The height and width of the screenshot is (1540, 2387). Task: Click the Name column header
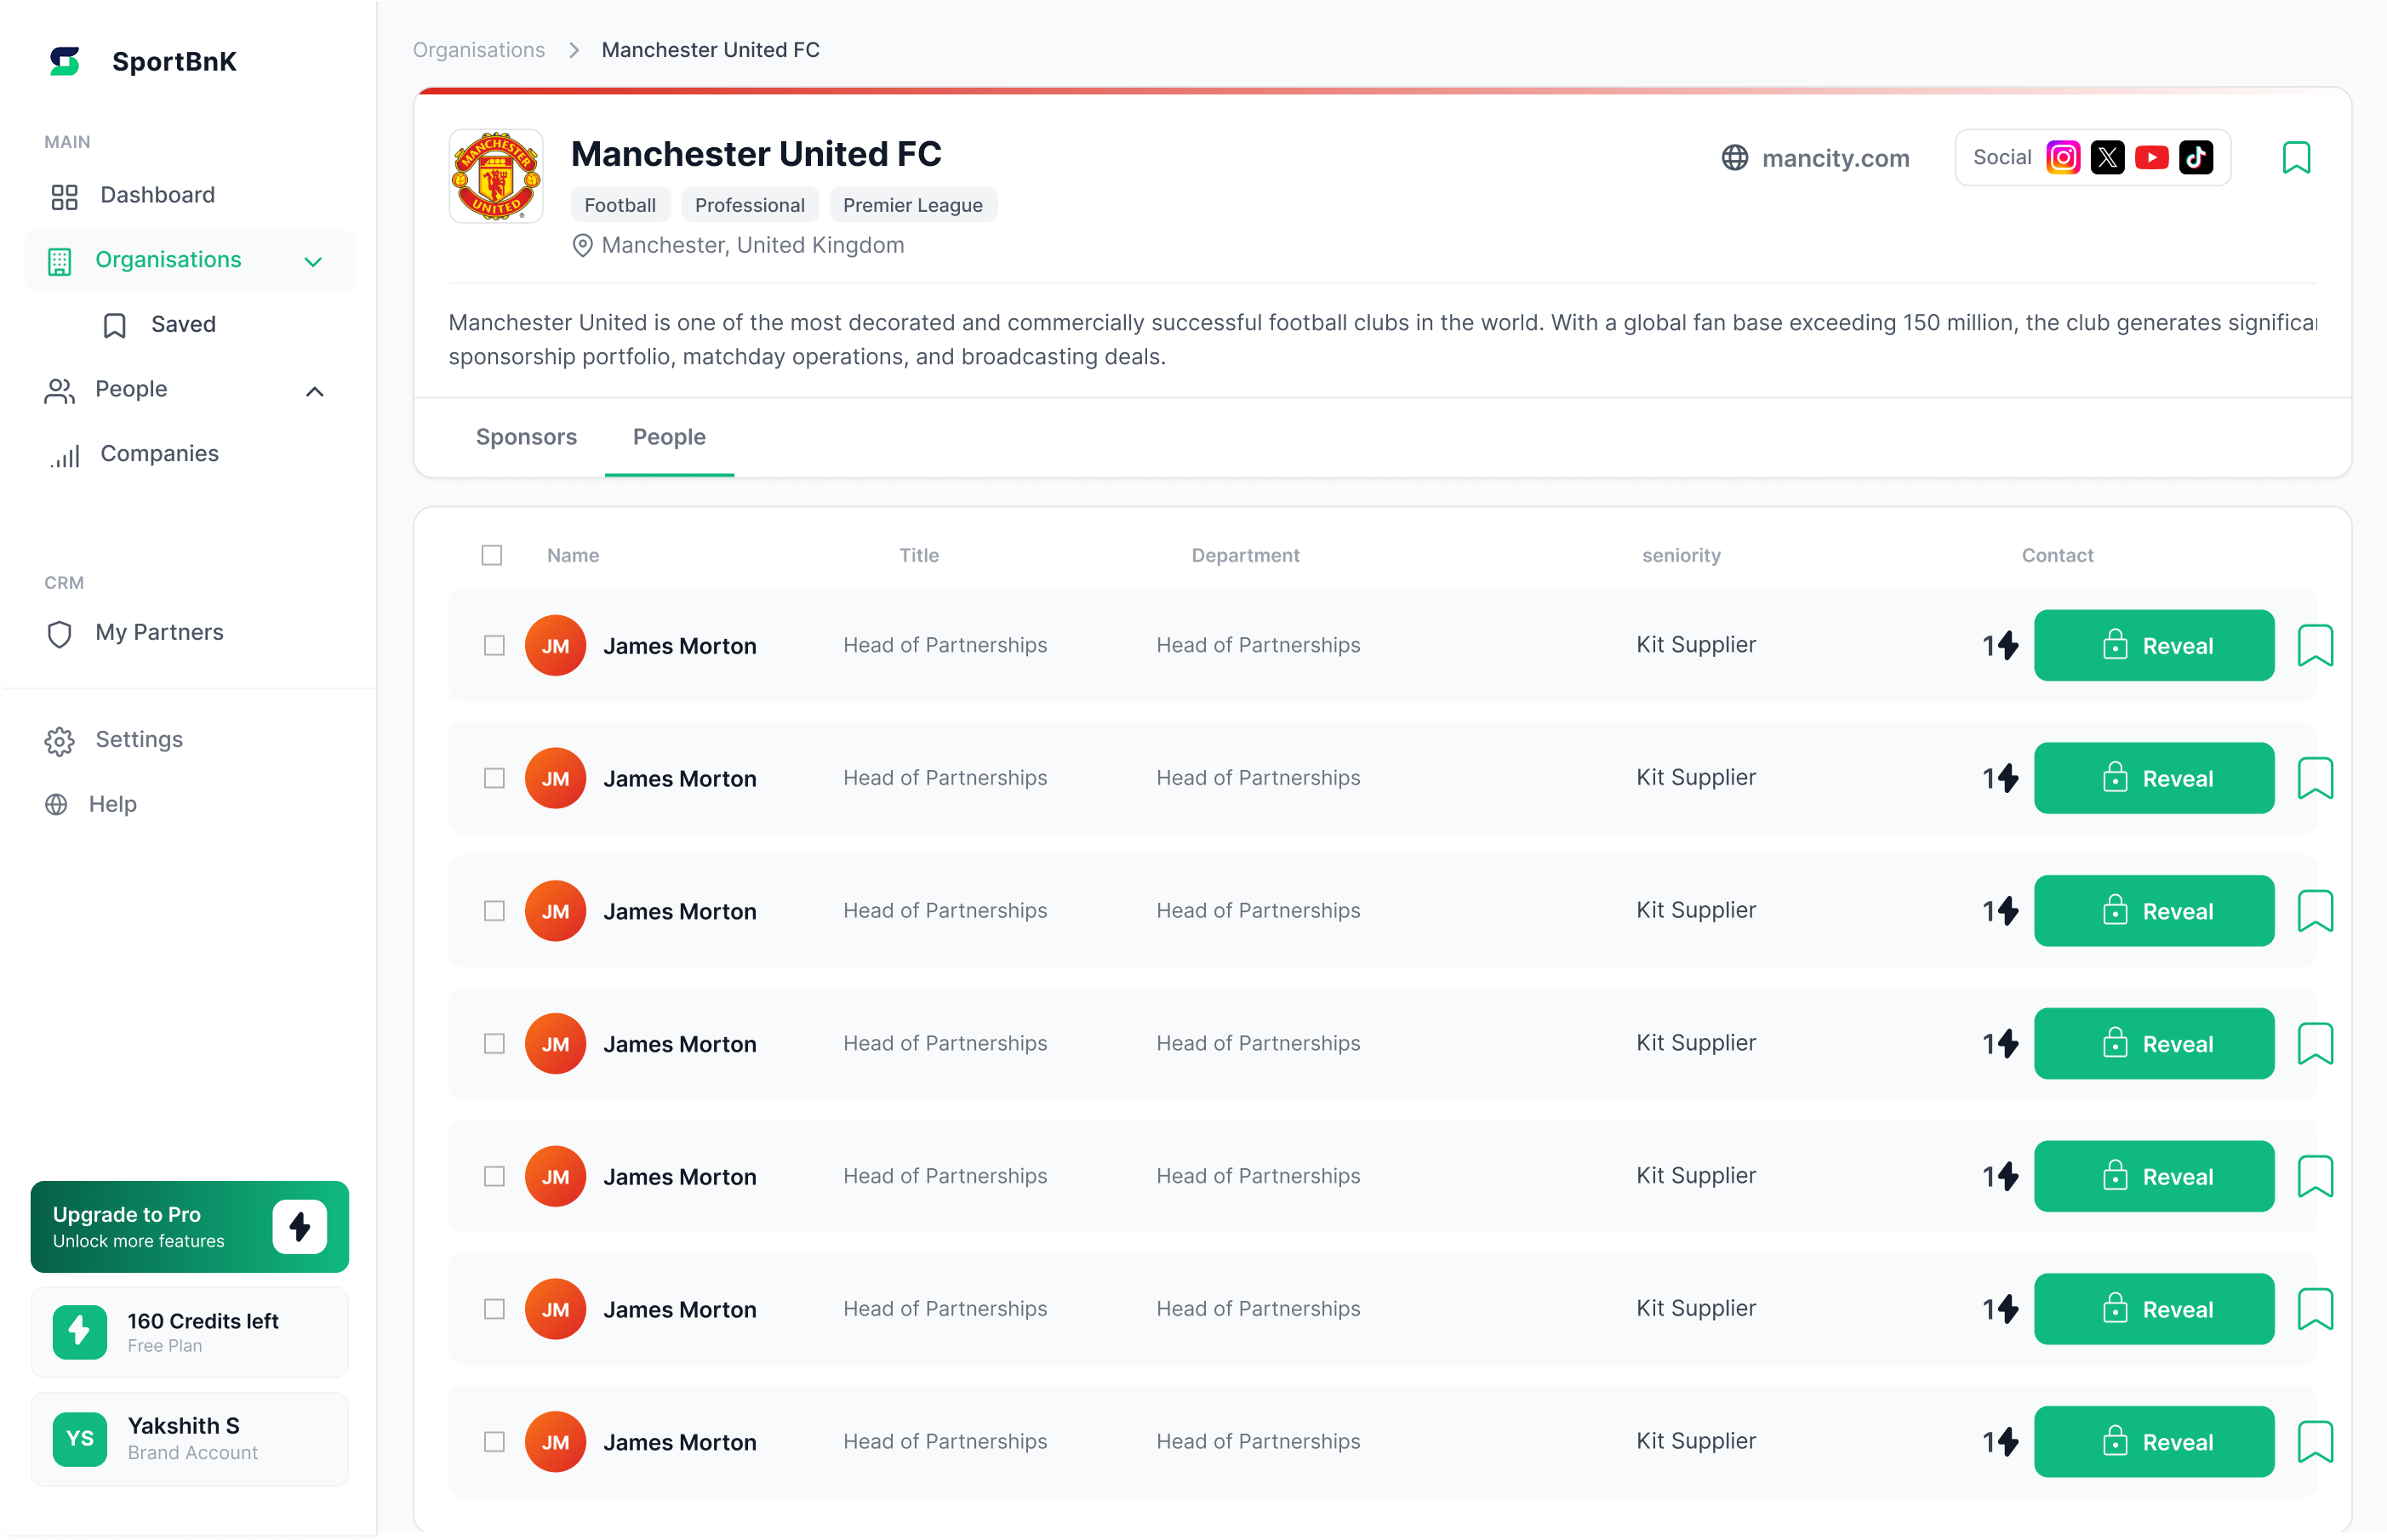(x=573, y=555)
